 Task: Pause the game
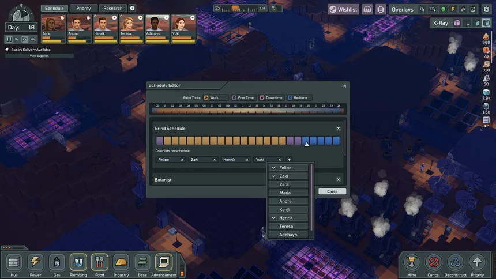coord(9,39)
